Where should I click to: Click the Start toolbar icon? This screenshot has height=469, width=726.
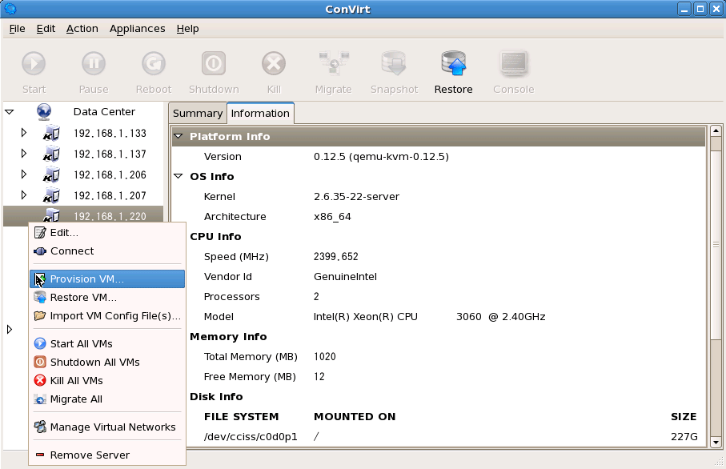(34, 63)
